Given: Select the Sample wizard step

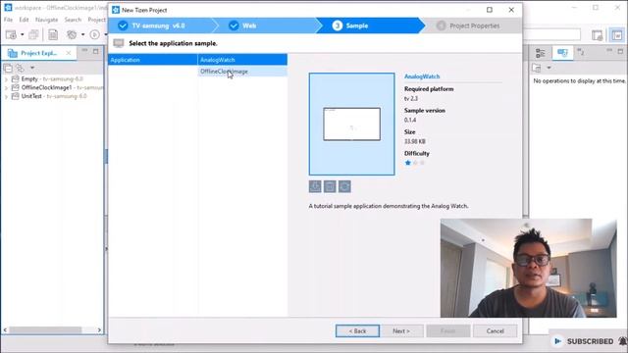Looking at the screenshot, I should click(356, 25).
